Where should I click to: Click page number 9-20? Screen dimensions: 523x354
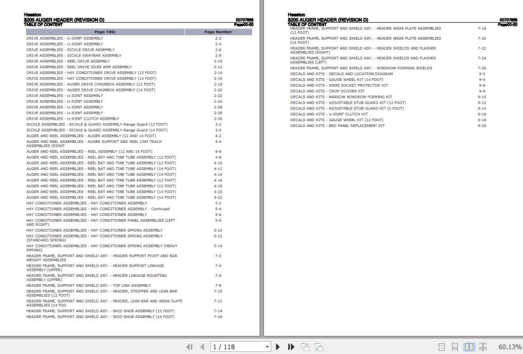(482, 125)
